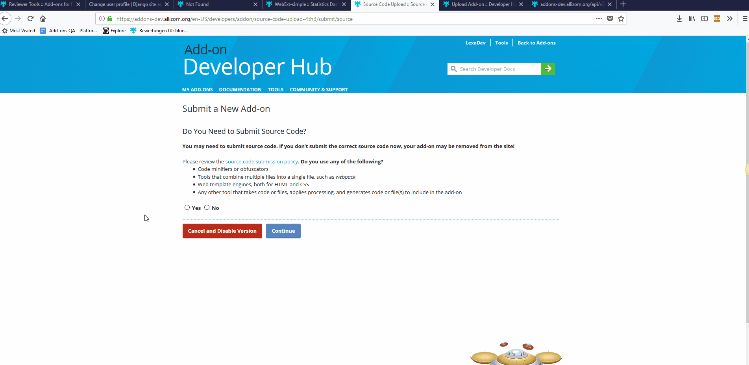Image resolution: width=749 pixels, height=365 pixels.
Task: Save the page to Pocket
Action: coord(610,19)
